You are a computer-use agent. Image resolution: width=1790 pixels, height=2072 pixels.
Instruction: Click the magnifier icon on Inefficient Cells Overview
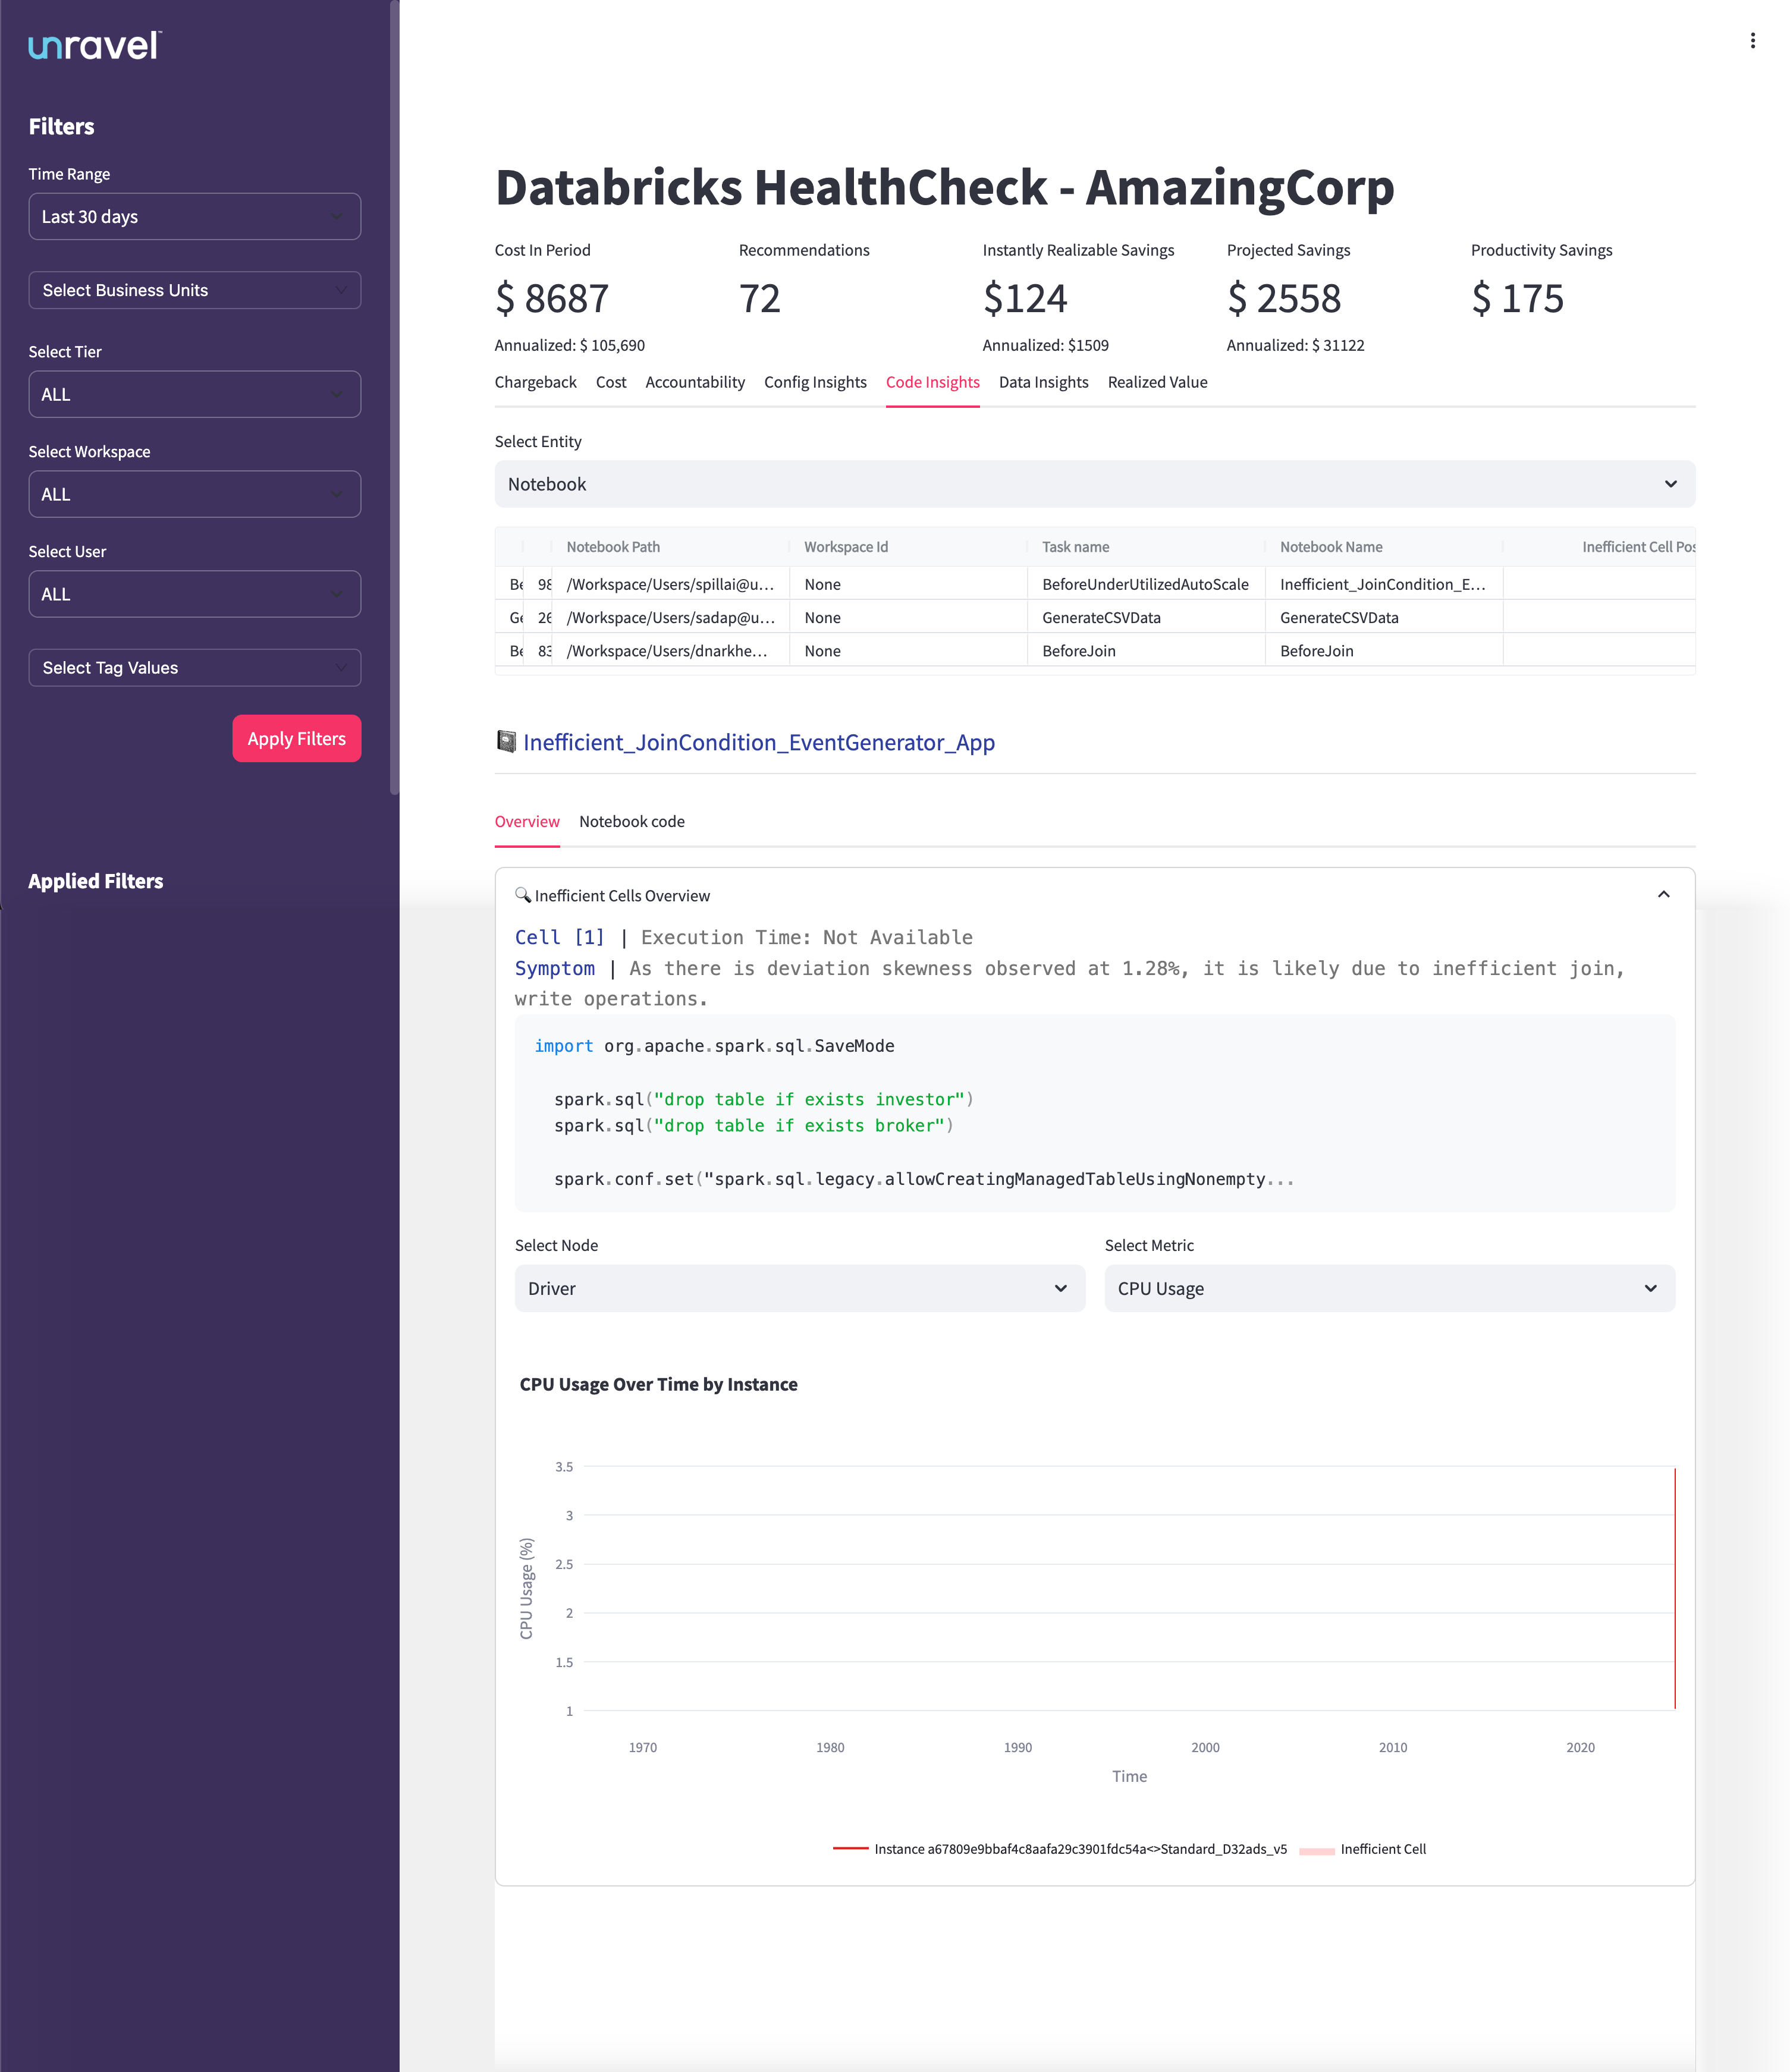[522, 895]
